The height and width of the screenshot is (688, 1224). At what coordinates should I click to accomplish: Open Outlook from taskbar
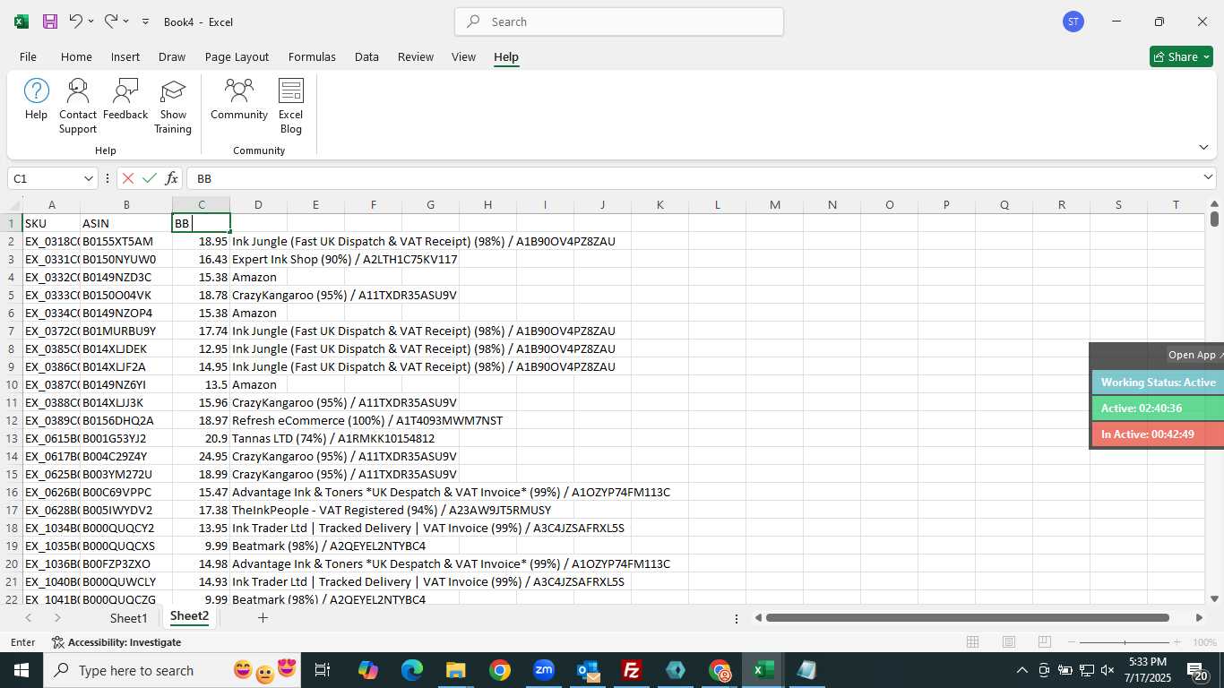tap(588, 670)
